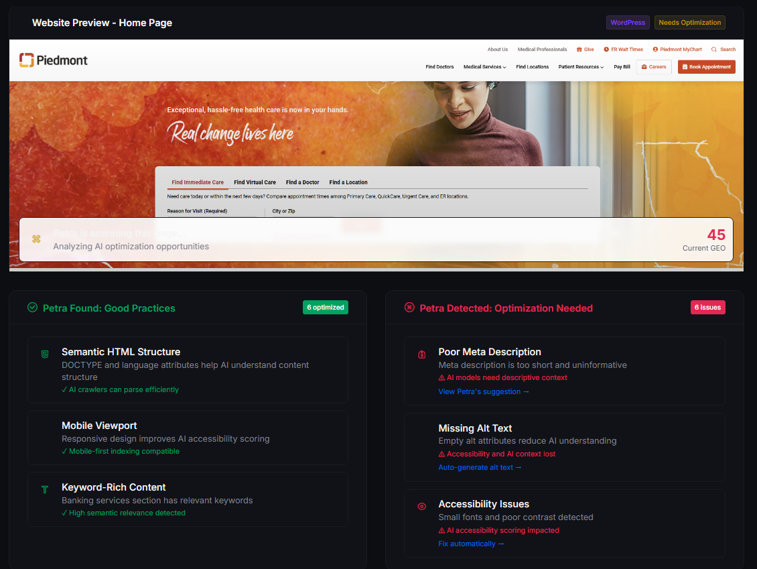757x569 pixels.
Task: Click the 6 optimized badge
Action: 326,307
